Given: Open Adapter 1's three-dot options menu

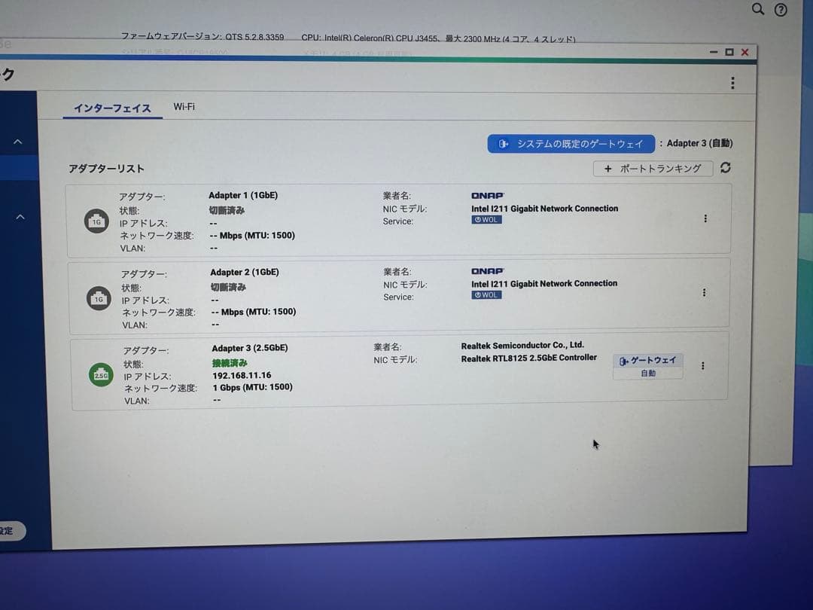Looking at the screenshot, I should 705,218.
